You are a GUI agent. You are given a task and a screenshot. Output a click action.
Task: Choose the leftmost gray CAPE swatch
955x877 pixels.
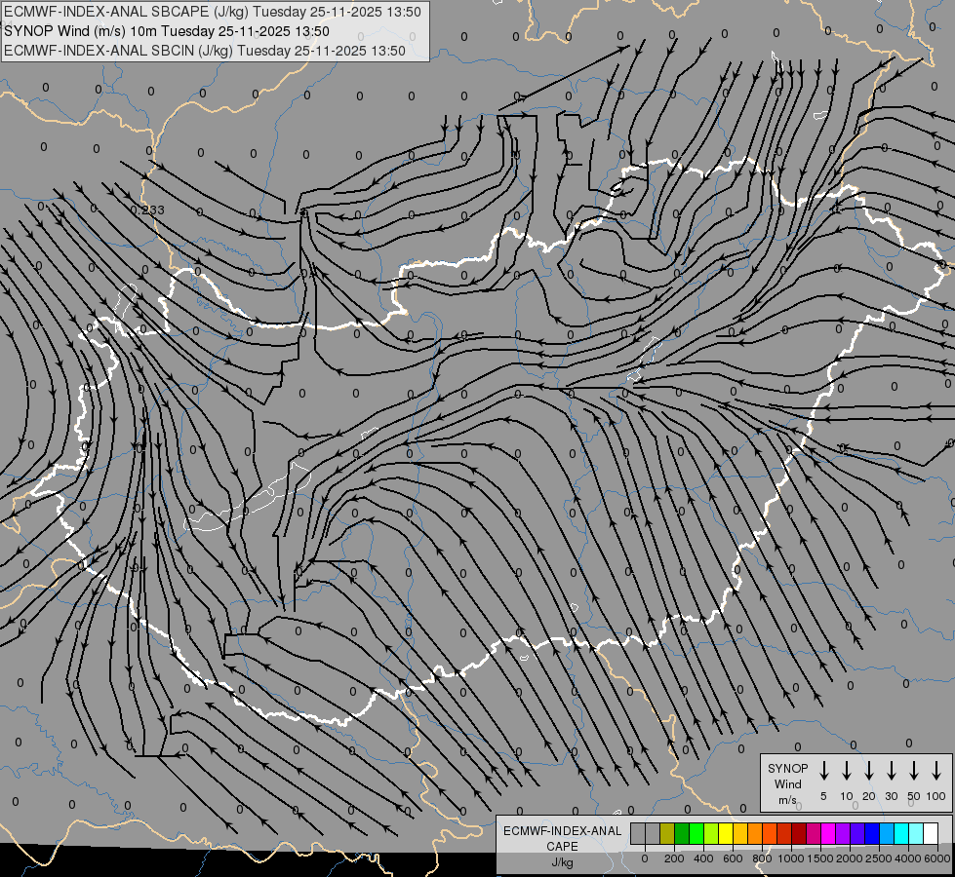pos(638,834)
